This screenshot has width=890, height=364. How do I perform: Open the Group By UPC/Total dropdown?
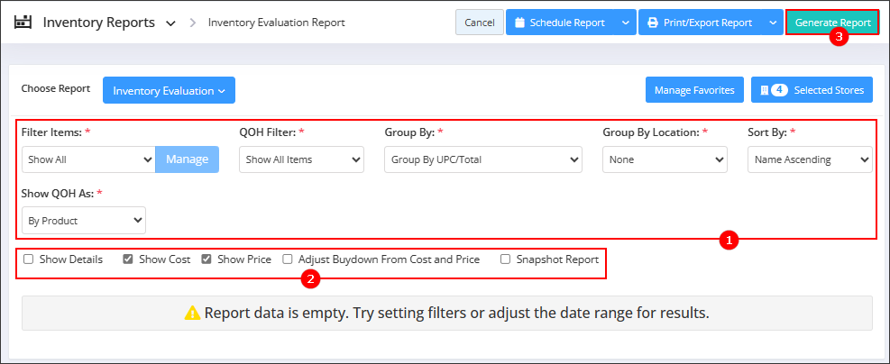coord(483,159)
